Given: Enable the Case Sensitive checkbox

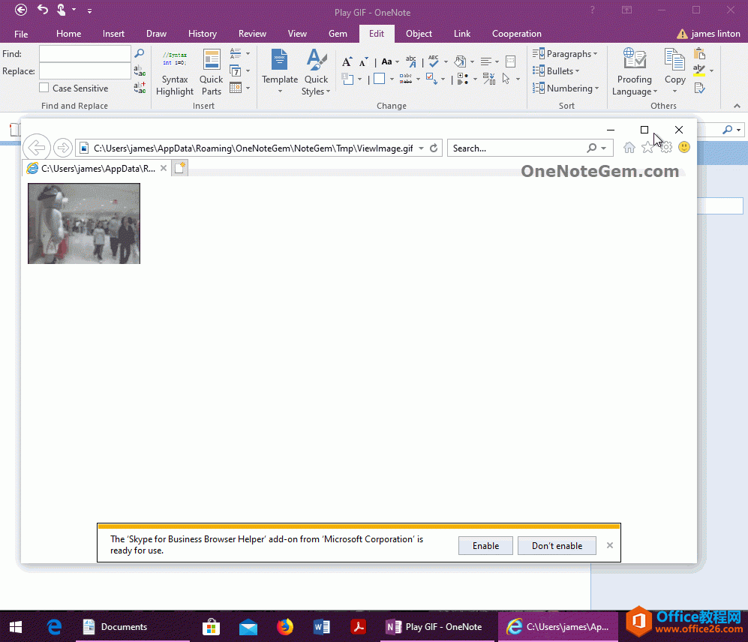Looking at the screenshot, I should click(x=44, y=88).
